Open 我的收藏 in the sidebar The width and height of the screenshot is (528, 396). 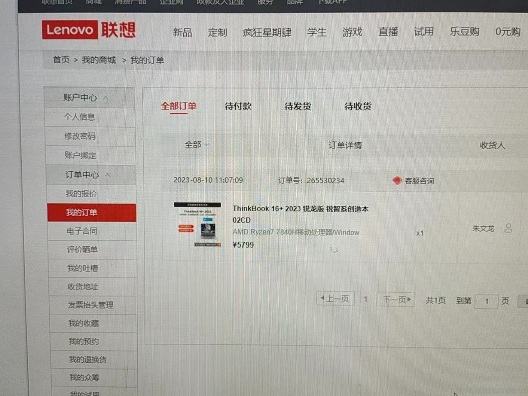[x=84, y=323]
